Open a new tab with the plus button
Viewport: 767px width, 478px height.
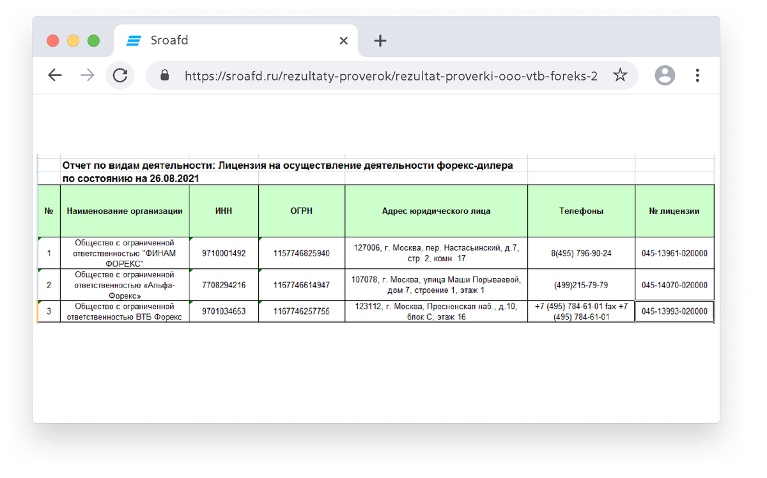[x=380, y=41]
